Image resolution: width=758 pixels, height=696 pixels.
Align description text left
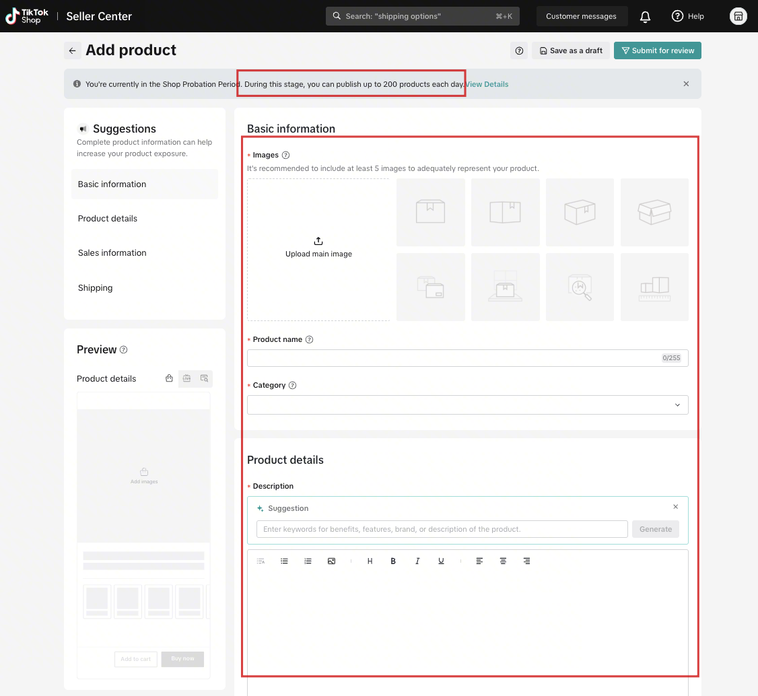(x=479, y=561)
